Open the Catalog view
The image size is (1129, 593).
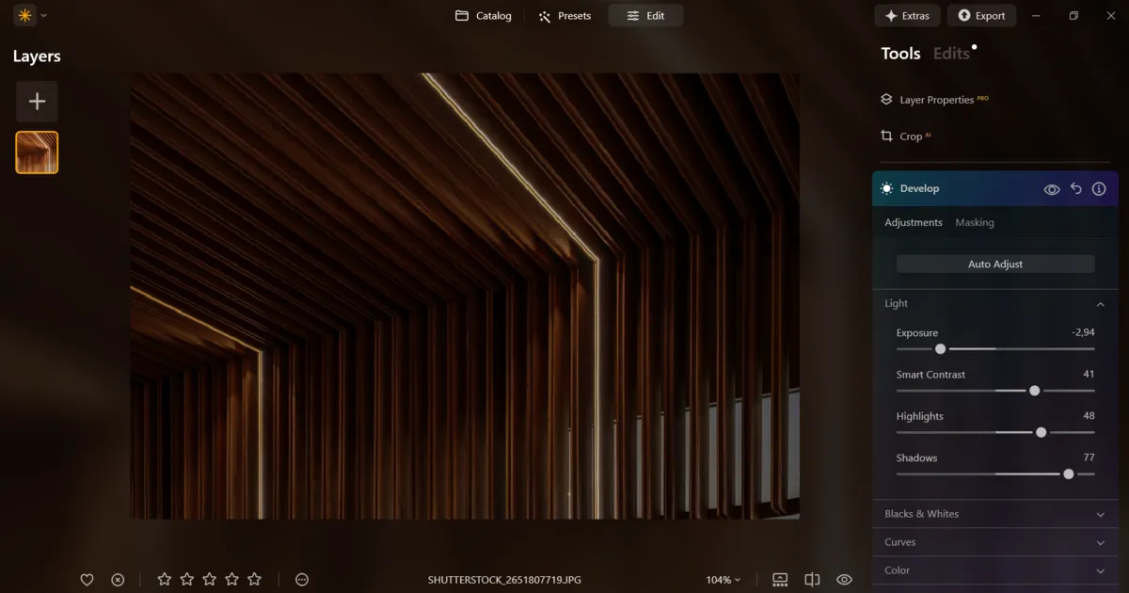(483, 15)
